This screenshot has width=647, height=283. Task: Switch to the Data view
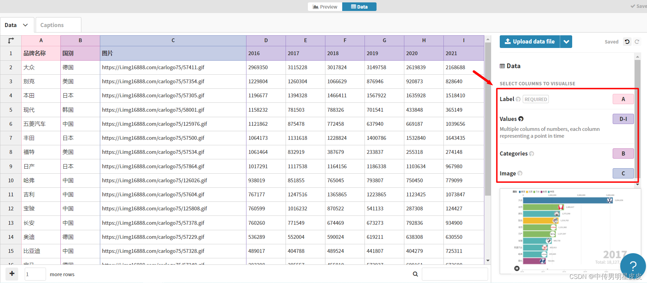point(359,7)
